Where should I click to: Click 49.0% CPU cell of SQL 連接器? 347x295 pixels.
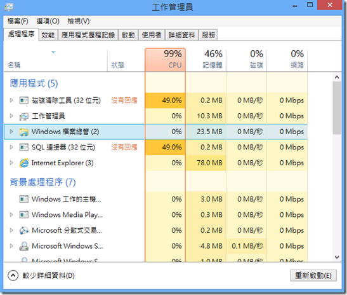[x=165, y=147]
